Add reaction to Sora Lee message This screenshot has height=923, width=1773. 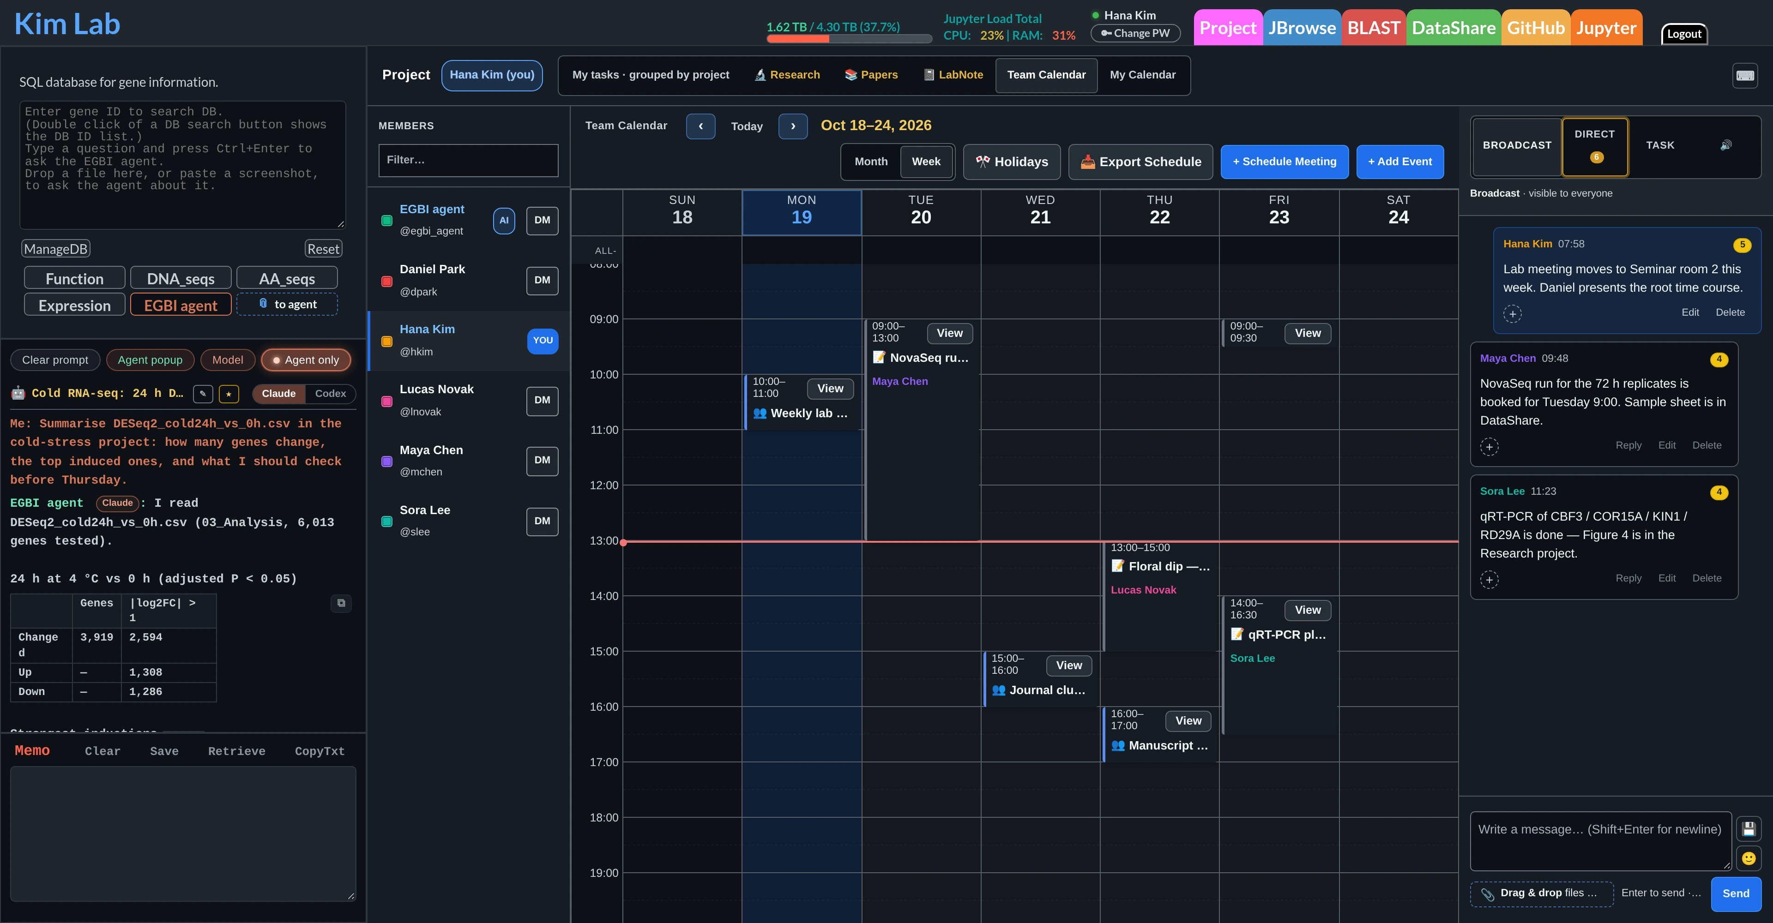1490,579
